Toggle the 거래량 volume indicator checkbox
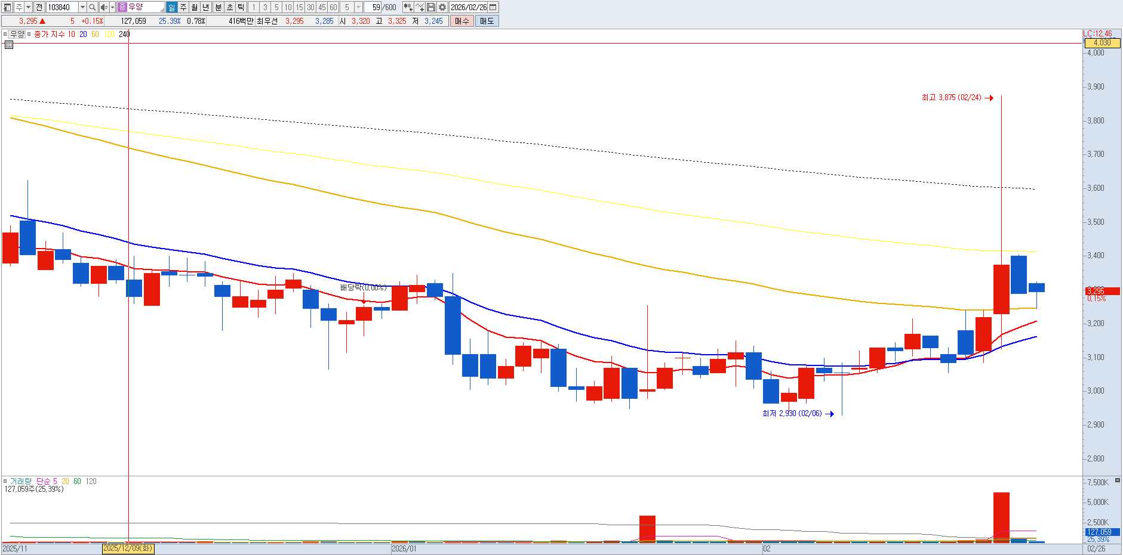Image resolution: width=1123 pixels, height=555 pixels. pos(5,481)
